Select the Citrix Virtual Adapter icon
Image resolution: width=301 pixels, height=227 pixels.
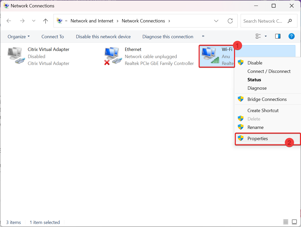pos(16,56)
